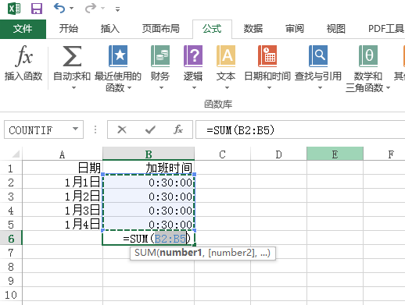Screen dimensions: 405x305
Task: Click cell with 1月1日
Action: click(x=63, y=183)
